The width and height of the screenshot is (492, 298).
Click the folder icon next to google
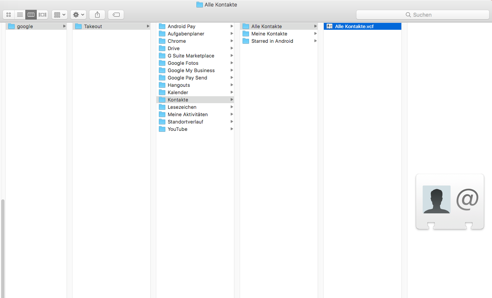11,26
